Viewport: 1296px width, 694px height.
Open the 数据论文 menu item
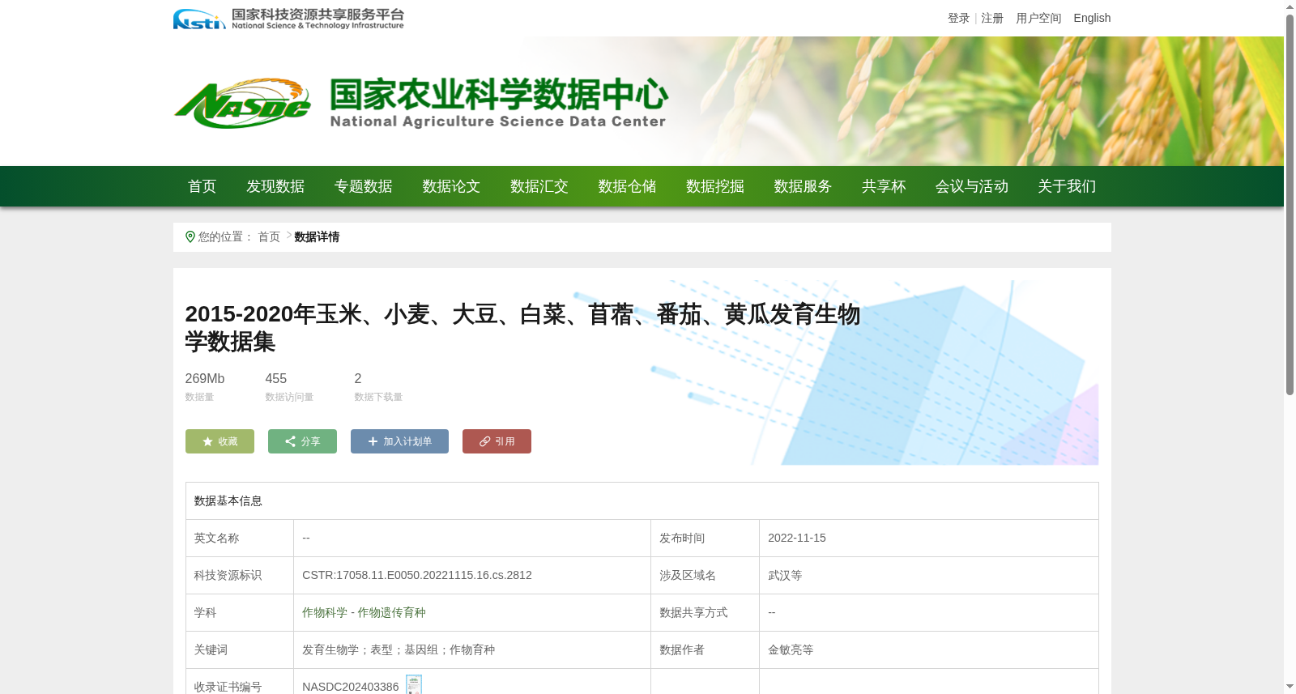tap(451, 186)
